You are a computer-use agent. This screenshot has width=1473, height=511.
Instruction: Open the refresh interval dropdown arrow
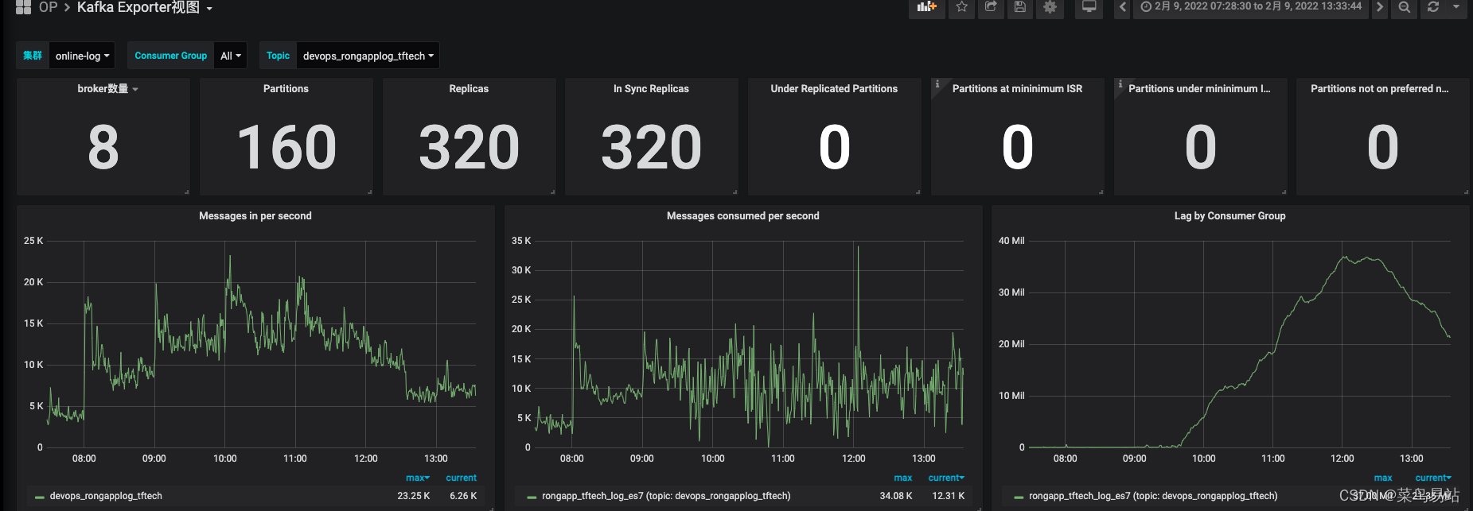tap(1456, 7)
